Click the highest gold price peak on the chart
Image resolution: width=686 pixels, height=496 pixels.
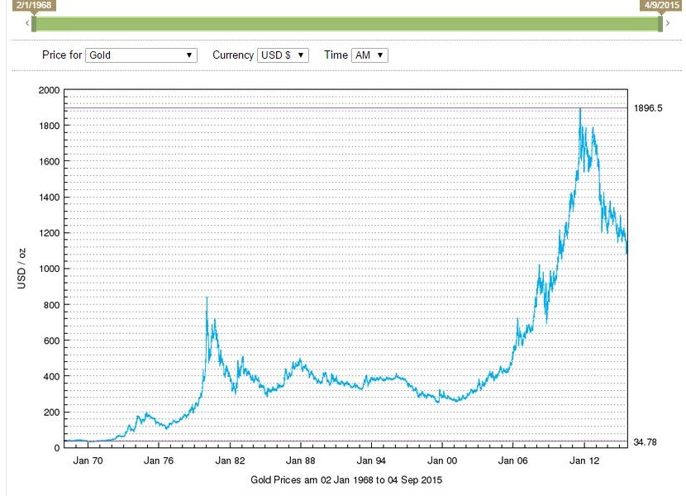(580, 110)
